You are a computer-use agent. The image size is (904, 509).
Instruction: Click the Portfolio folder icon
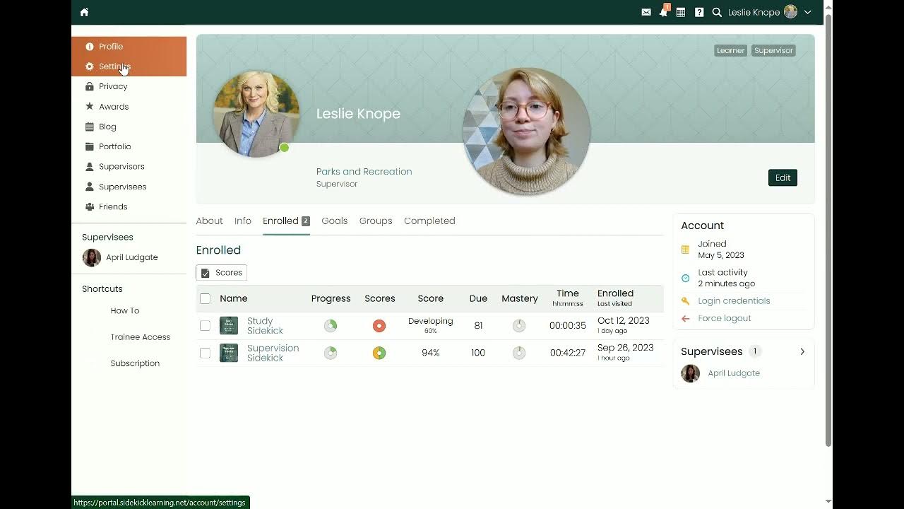(x=90, y=146)
